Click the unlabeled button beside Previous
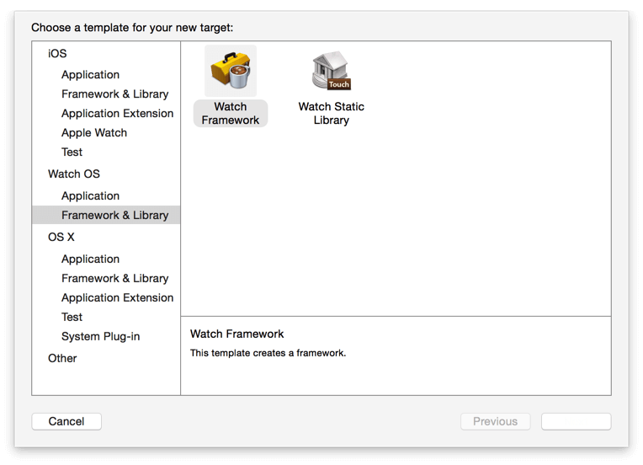 click(576, 421)
